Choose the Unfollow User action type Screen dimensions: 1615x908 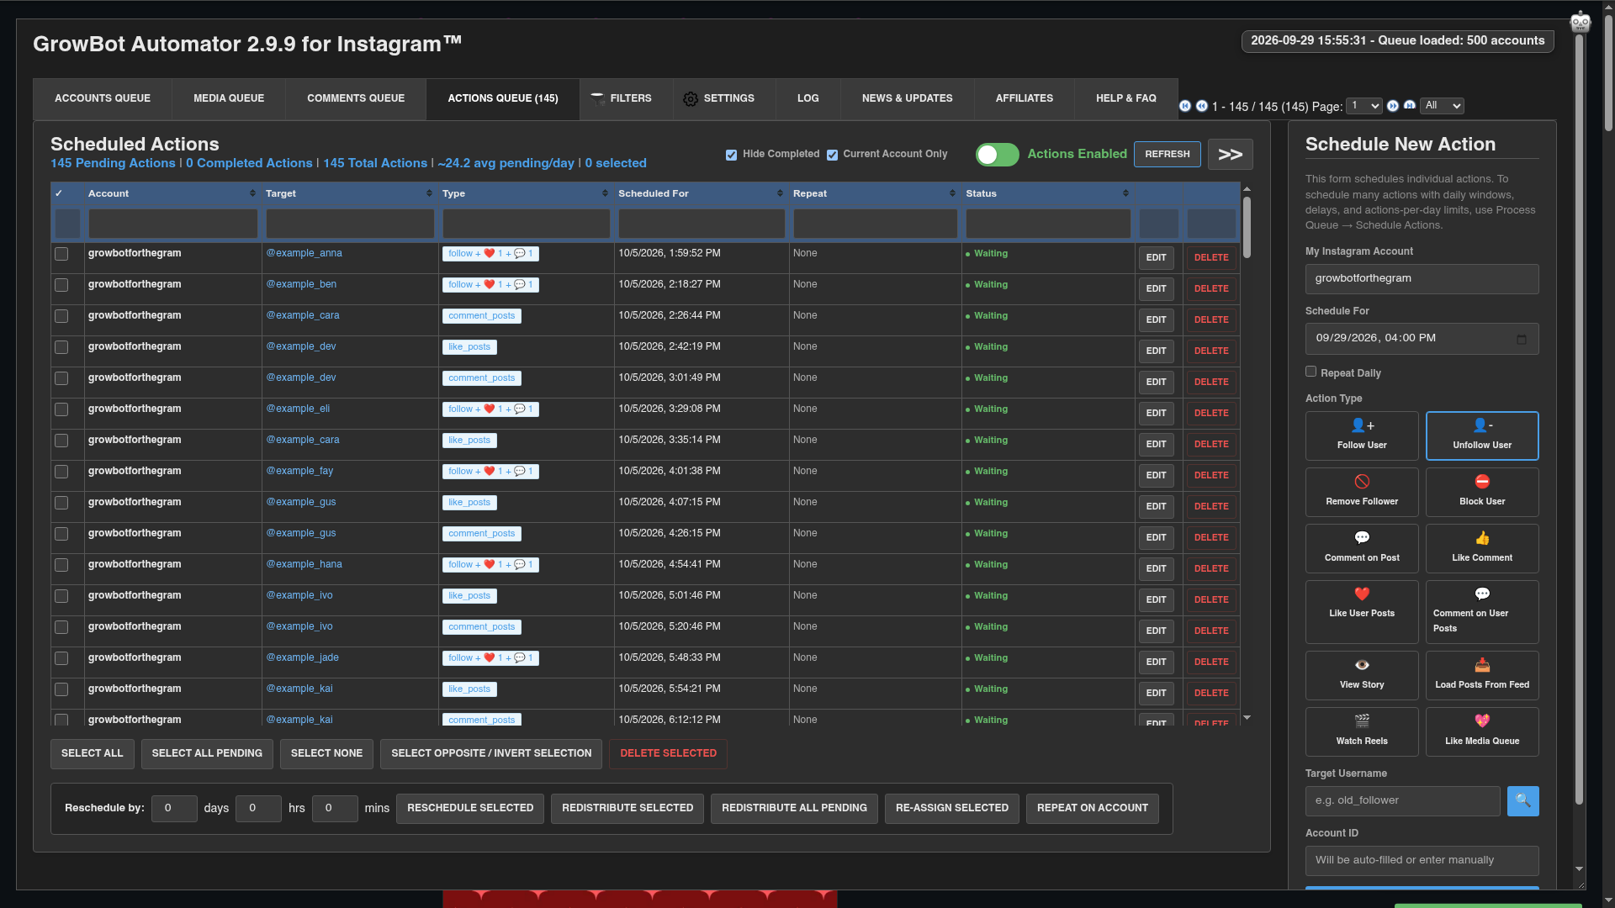[x=1482, y=436]
